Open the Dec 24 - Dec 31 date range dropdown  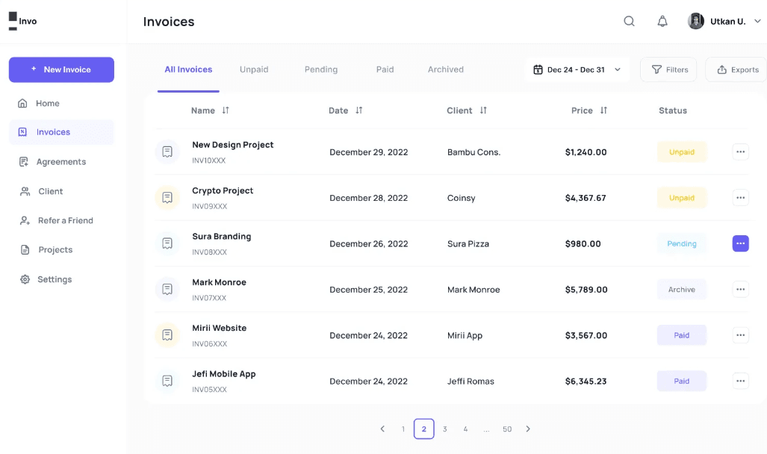[577, 69]
